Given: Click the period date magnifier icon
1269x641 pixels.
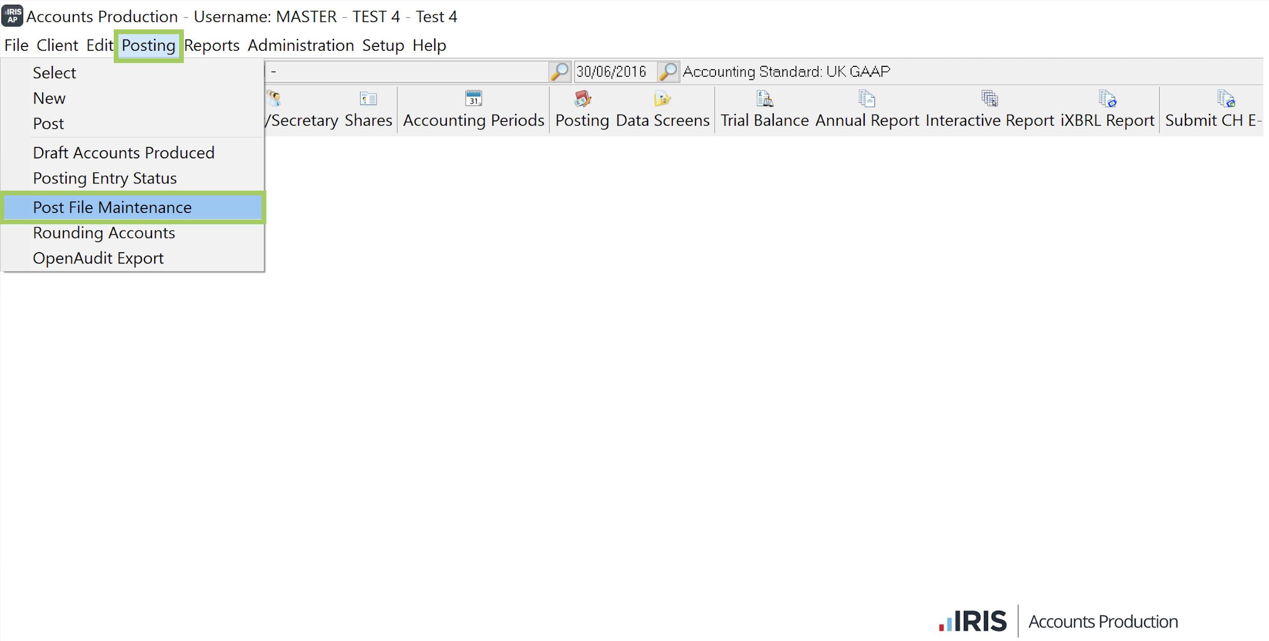Looking at the screenshot, I should pyautogui.click(x=669, y=72).
